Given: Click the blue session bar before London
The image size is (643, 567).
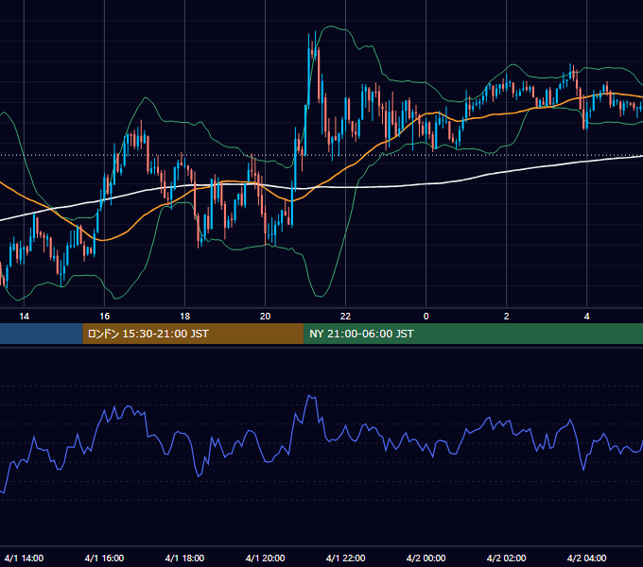Looking at the screenshot, I should pyautogui.click(x=42, y=334).
